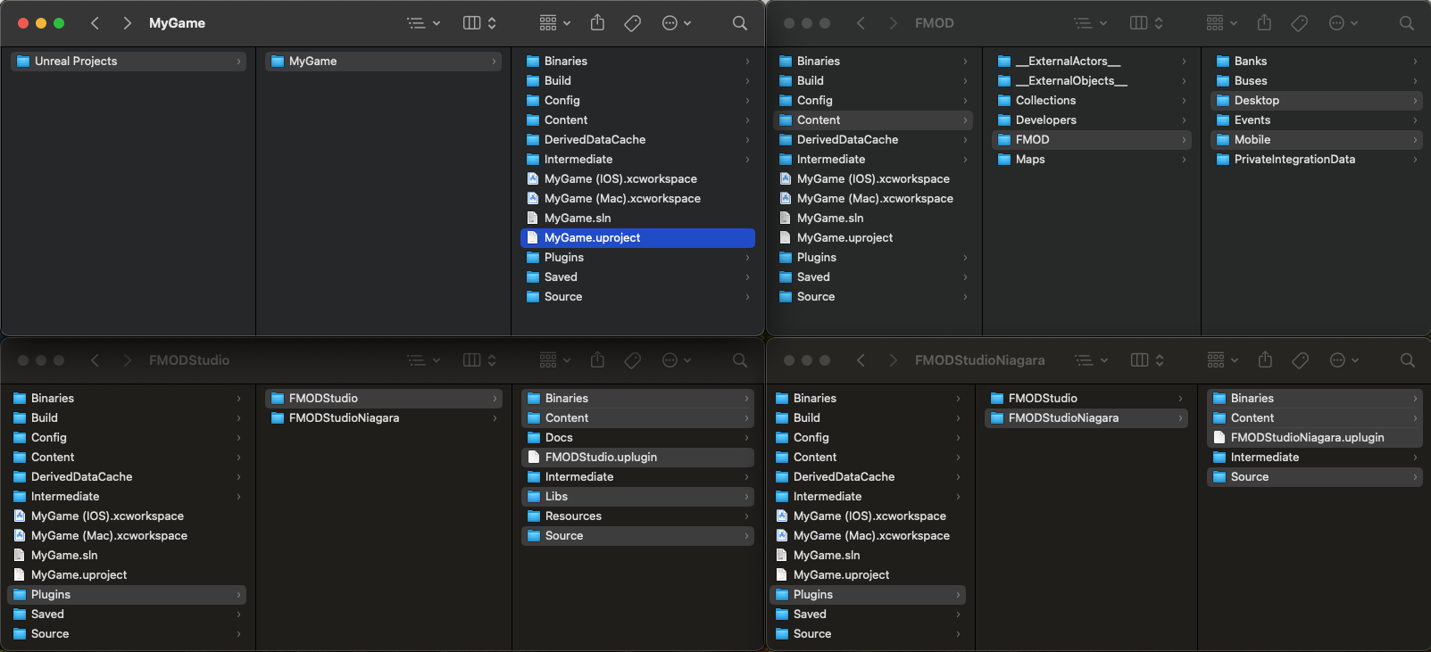Select MyGame.sln in the MyGame window
The image size is (1431, 652).
click(x=637, y=219)
